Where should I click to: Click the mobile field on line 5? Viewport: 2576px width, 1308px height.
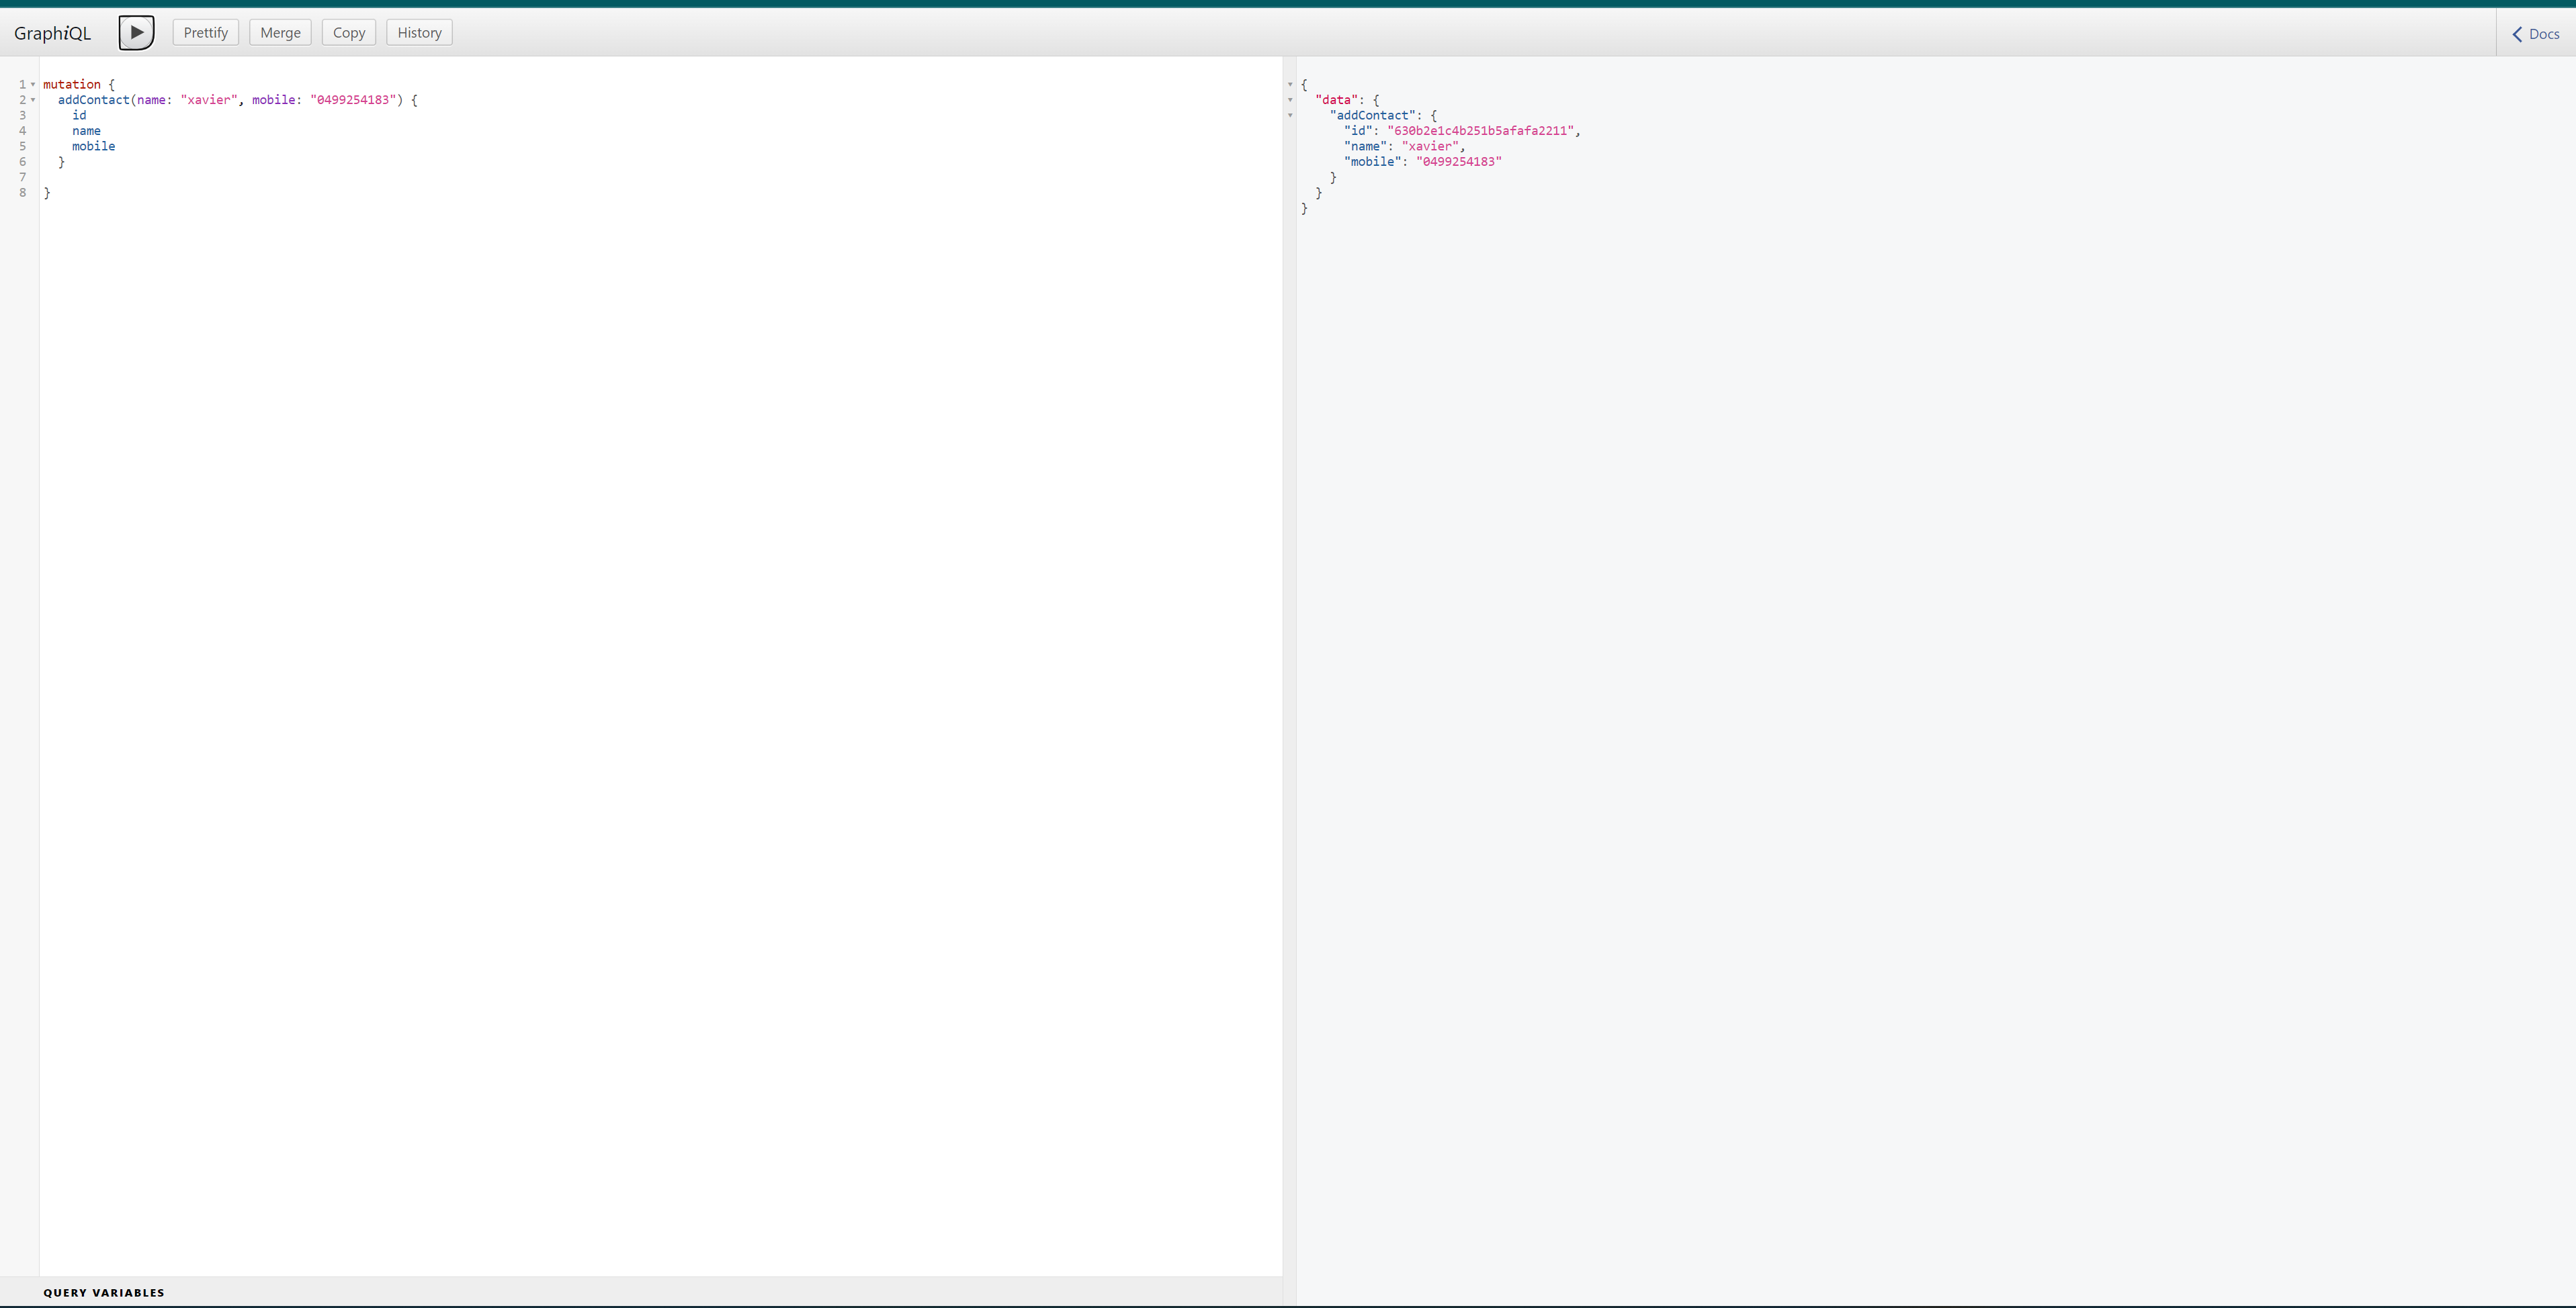[x=93, y=146]
